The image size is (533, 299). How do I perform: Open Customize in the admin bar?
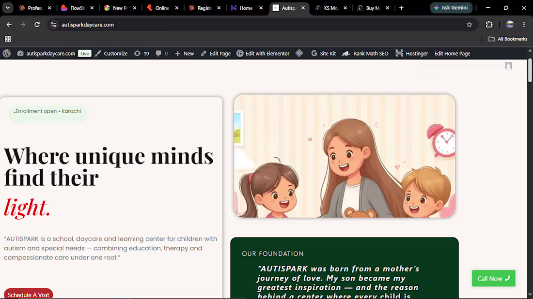(111, 53)
